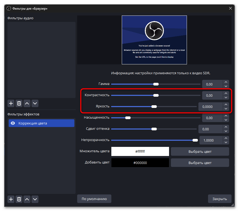Delete audio filter using trash icon
The image size is (239, 211).
(19, 103)
